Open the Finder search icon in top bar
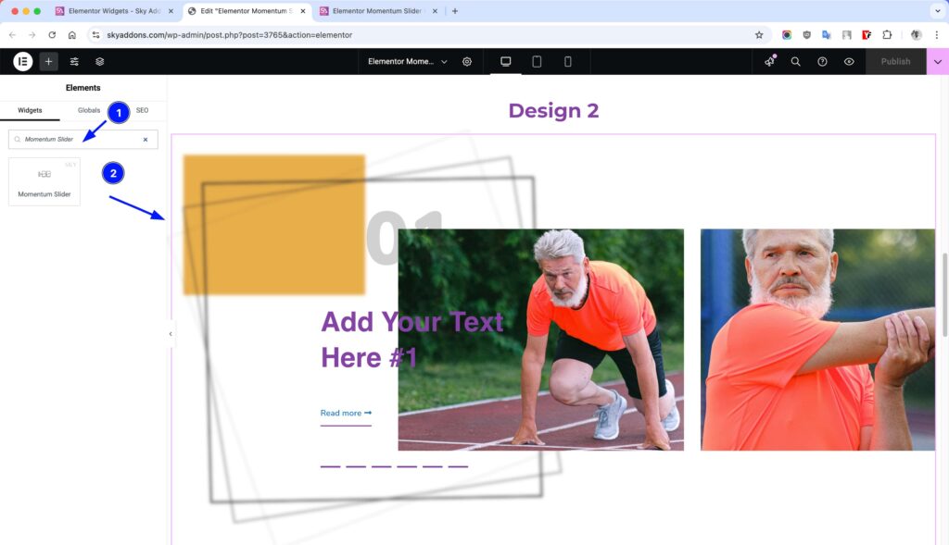Viewport: 949px width, 545px height. (795, 61)
